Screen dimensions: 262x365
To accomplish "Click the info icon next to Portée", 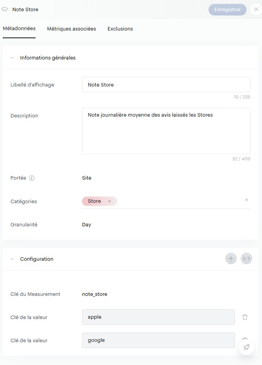I will point(32,178).
